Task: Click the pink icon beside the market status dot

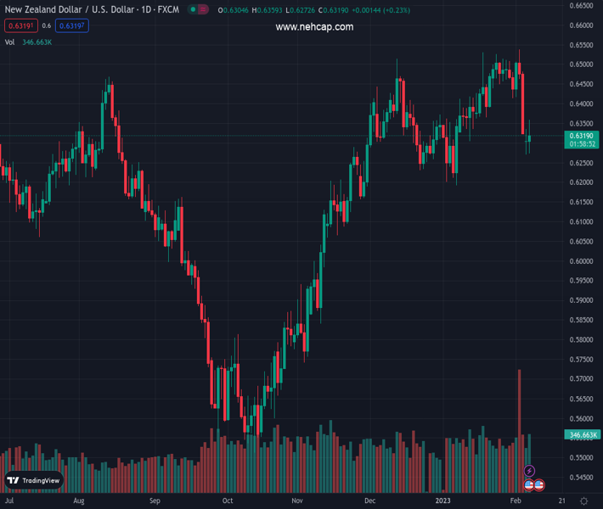Action: click(x=203, y=10)
